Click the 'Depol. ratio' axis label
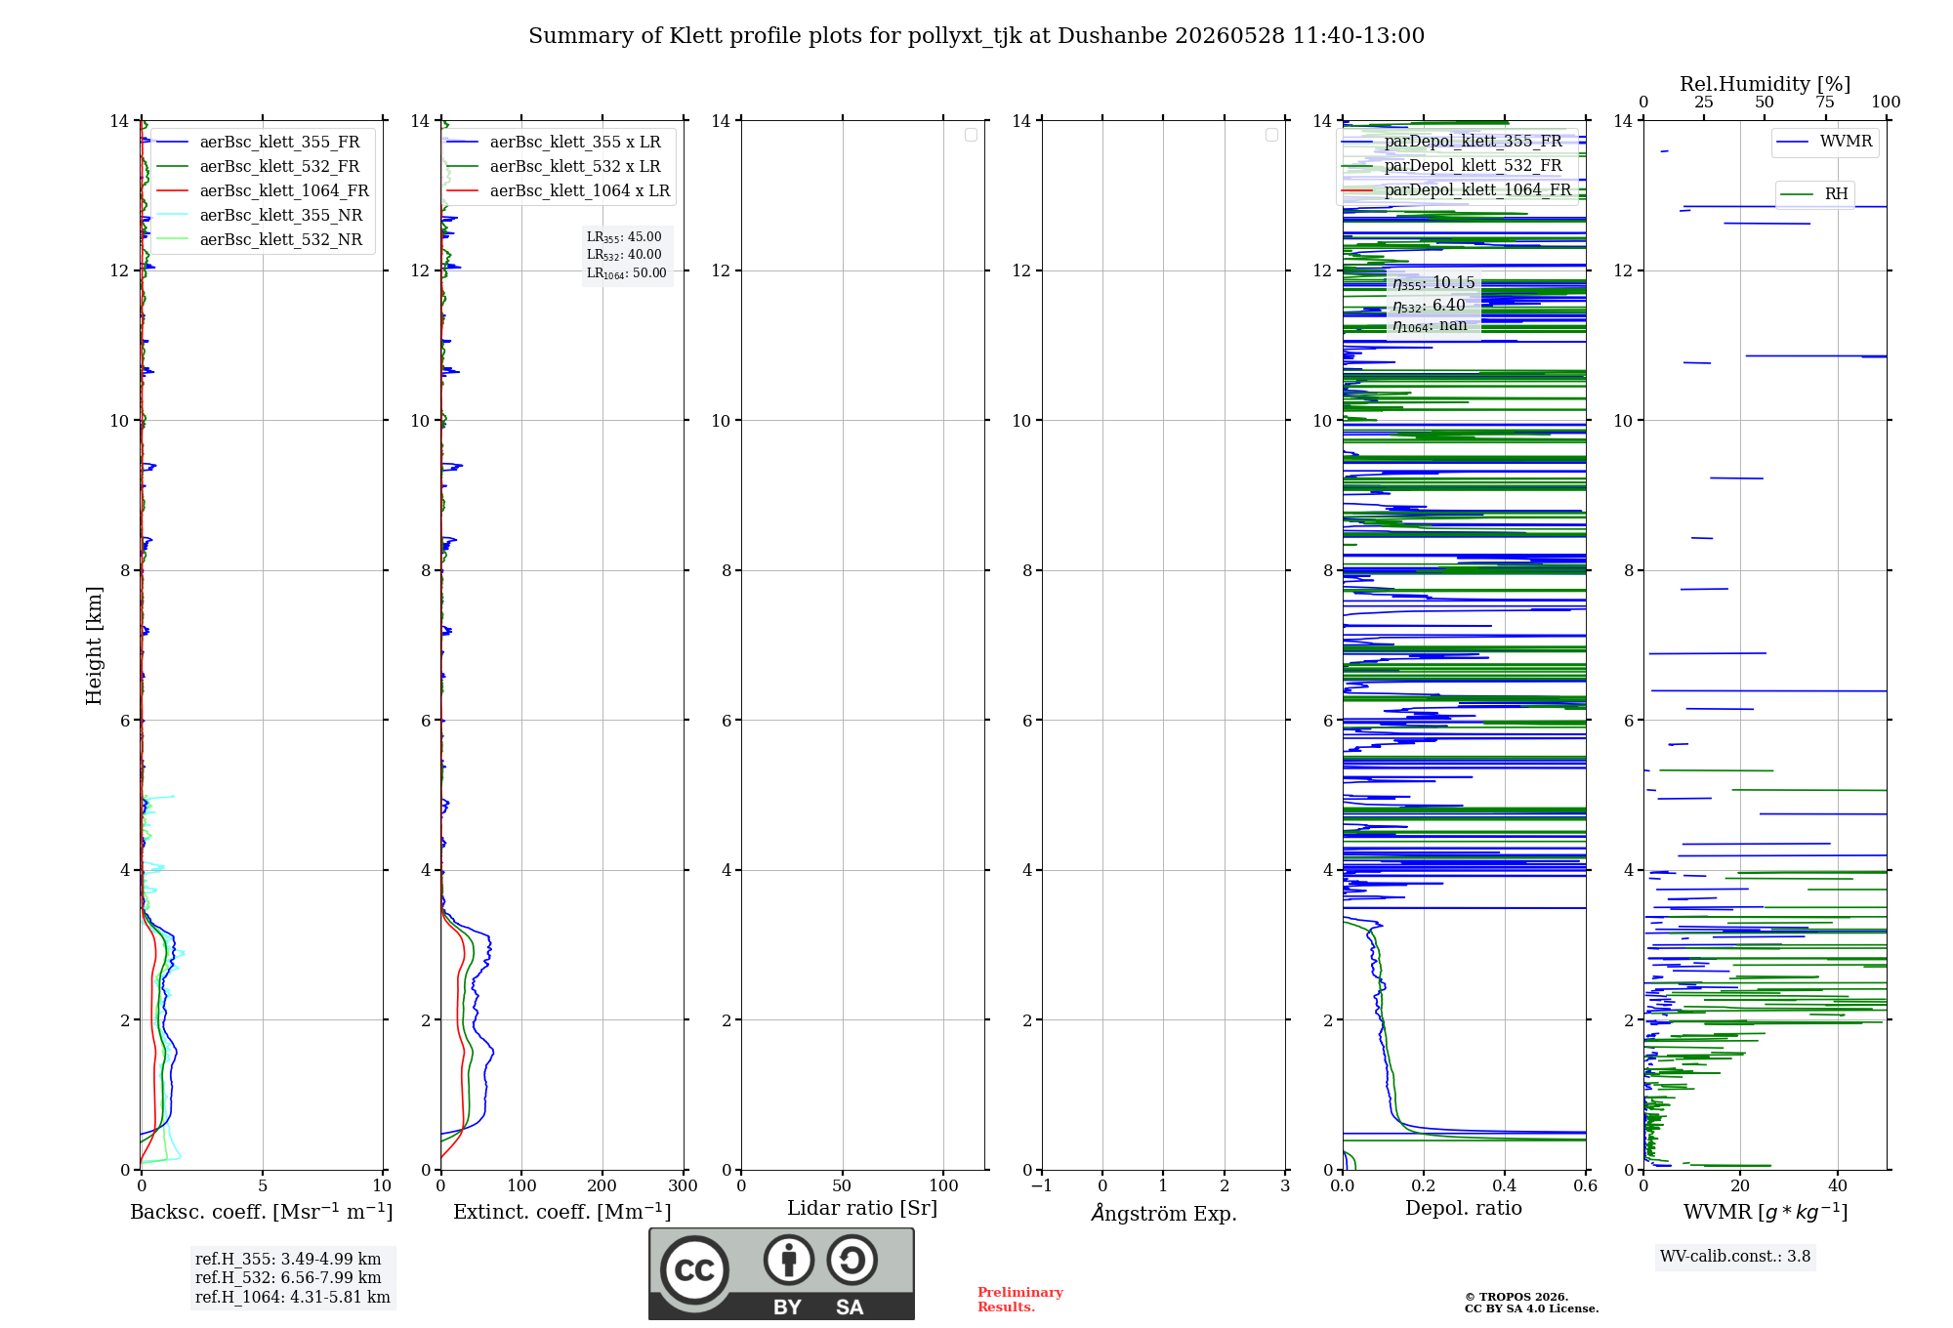The image size is (1953, 1328). (1464, 1209)
